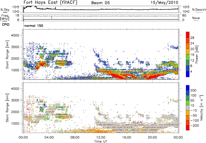
Task: Click the 4000 km label on the power panel
Action: (x=15, y=35)
